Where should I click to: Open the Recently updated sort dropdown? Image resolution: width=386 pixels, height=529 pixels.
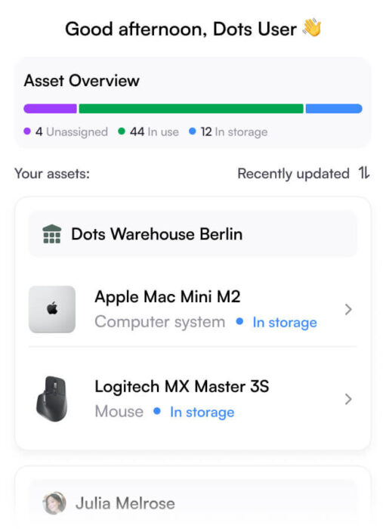coord(304,173)
